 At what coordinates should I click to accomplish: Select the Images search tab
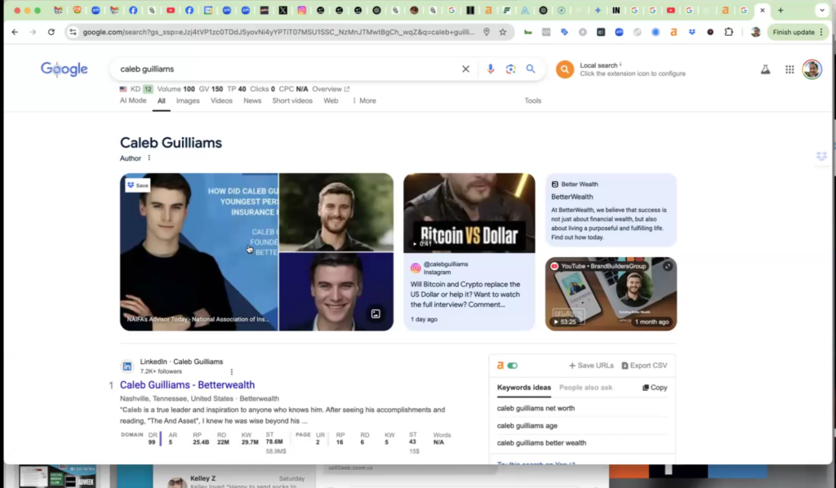click(x=188, y=100)
